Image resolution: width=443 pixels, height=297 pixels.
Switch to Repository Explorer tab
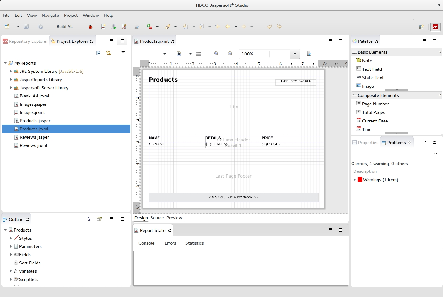pos(25,41)
